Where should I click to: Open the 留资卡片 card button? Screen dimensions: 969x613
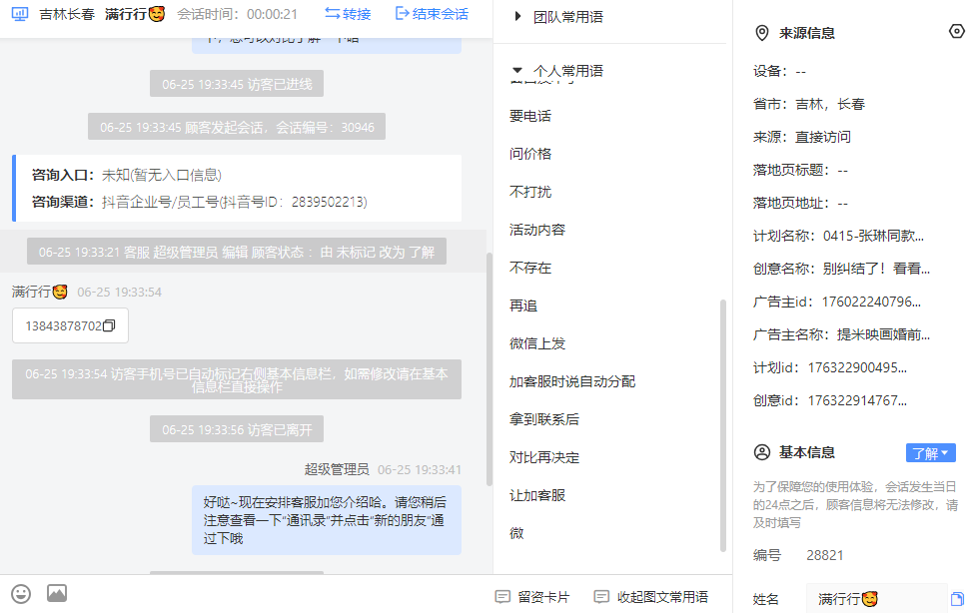click(532, 597)
